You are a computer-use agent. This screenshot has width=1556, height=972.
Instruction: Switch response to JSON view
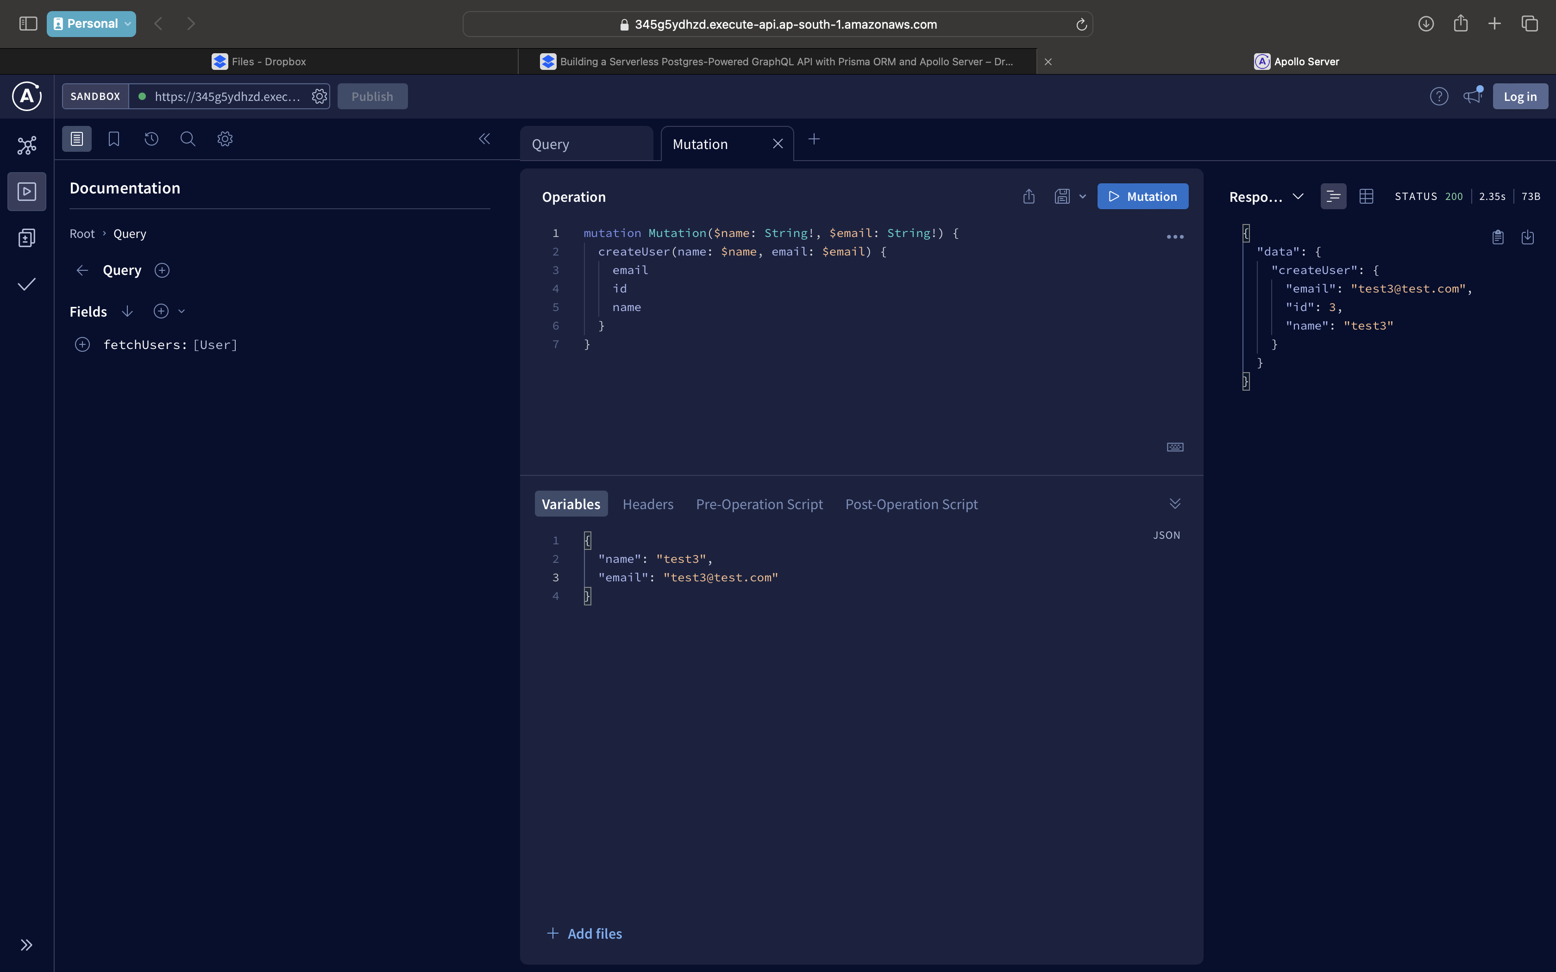coord(1334,196)
